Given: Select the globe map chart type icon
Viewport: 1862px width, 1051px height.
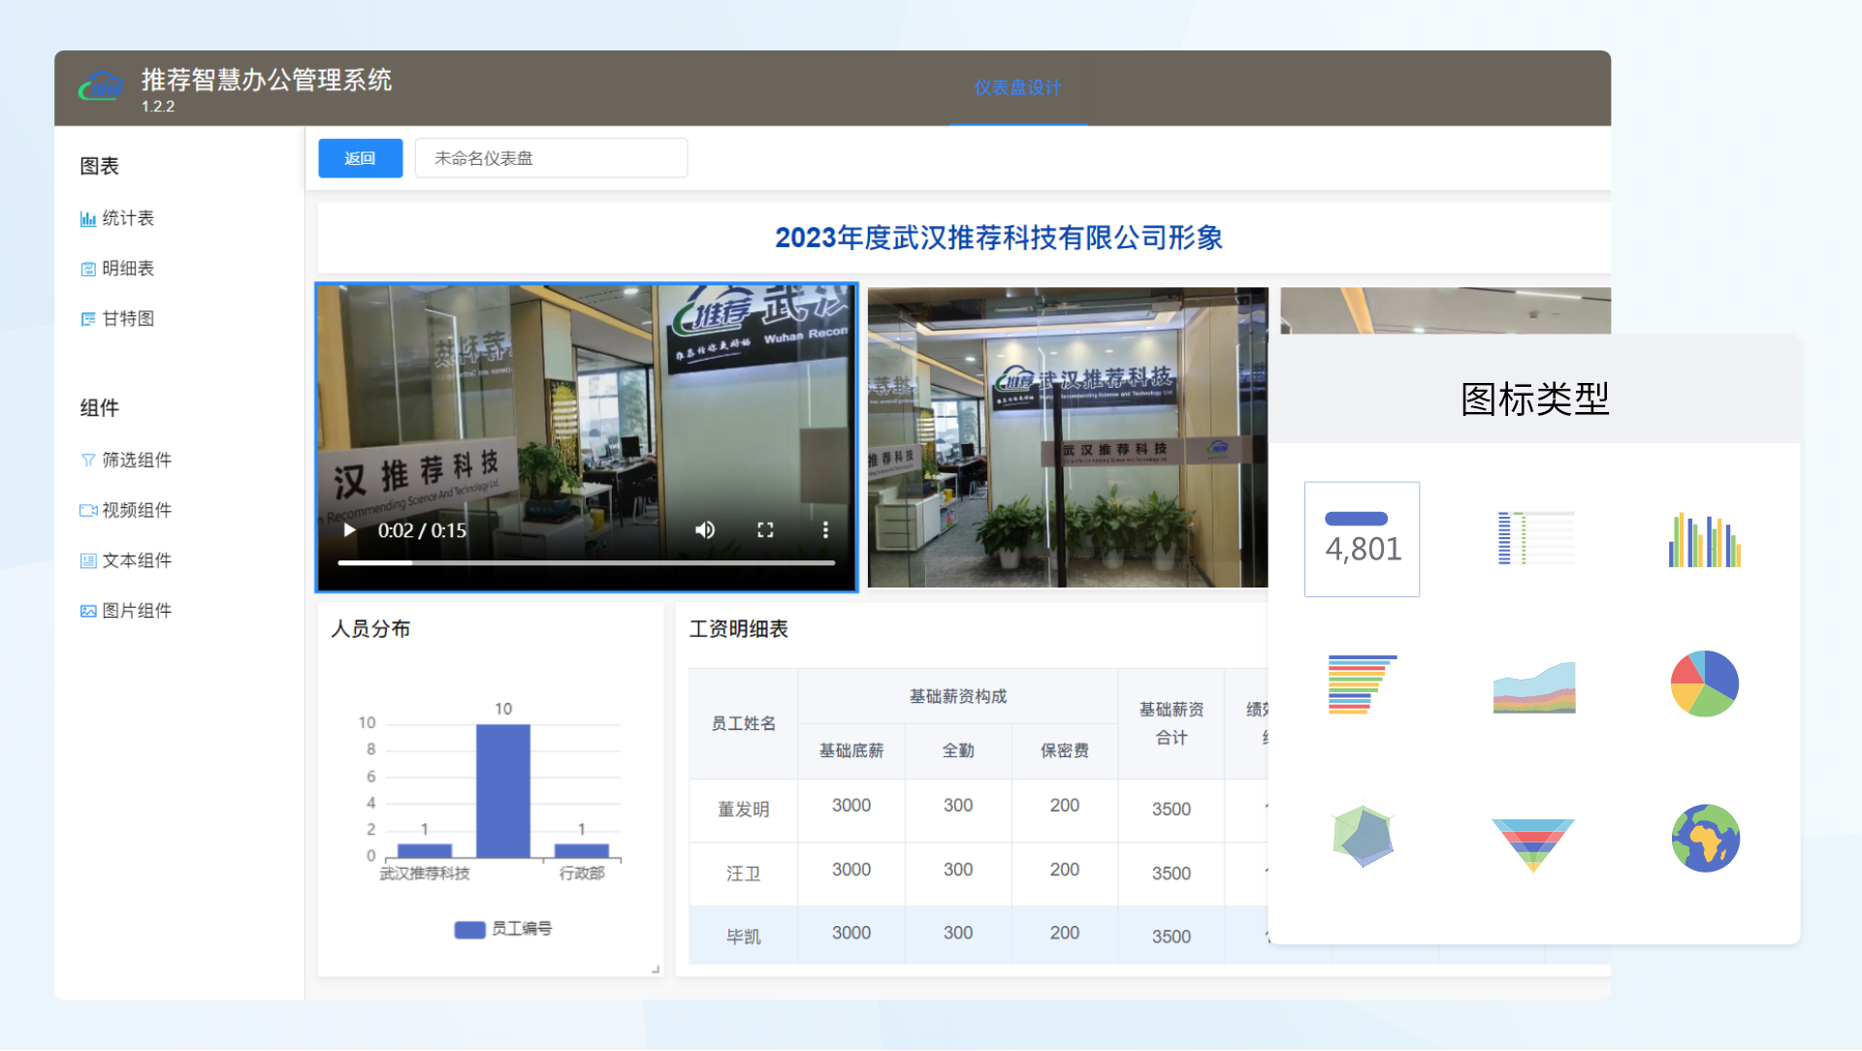Looking at the screenshot, I should pos(1705,838).
